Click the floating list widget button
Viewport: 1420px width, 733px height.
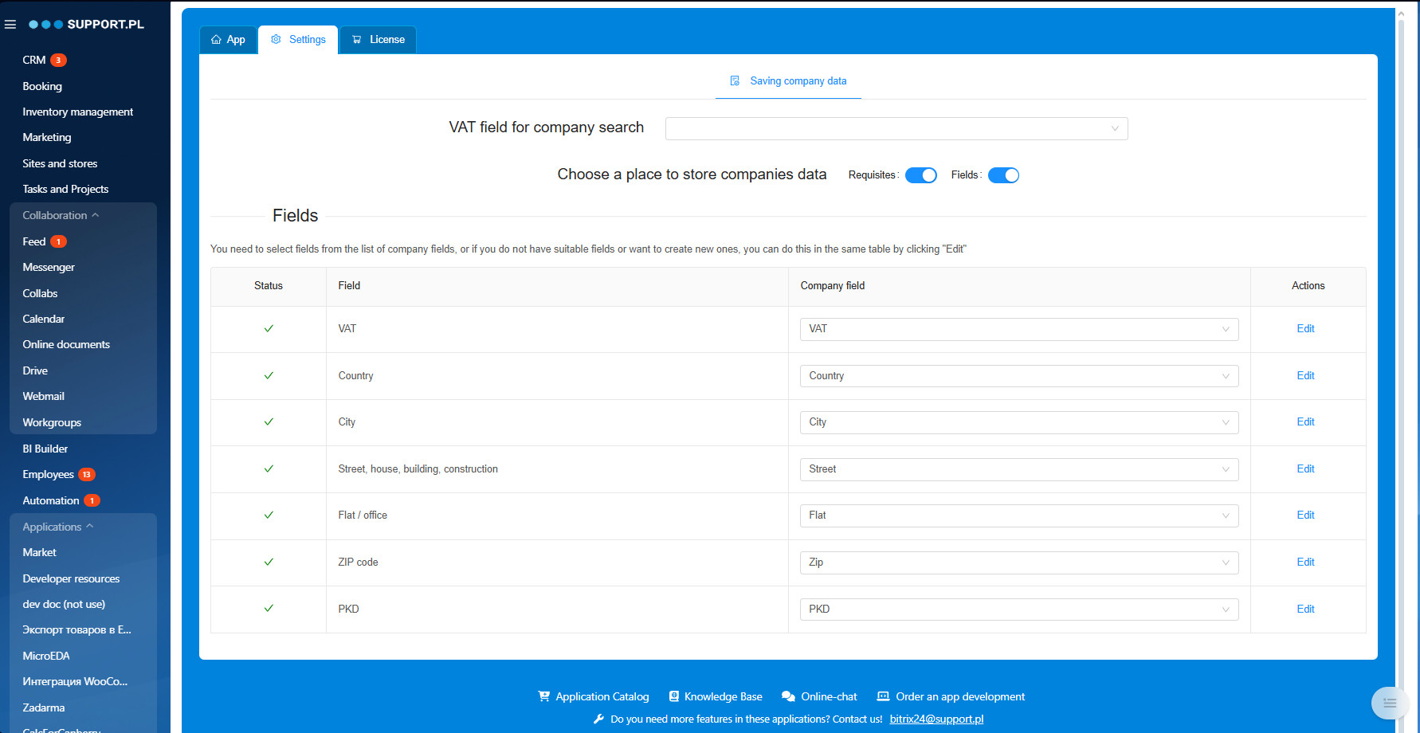coord(1389,703)
